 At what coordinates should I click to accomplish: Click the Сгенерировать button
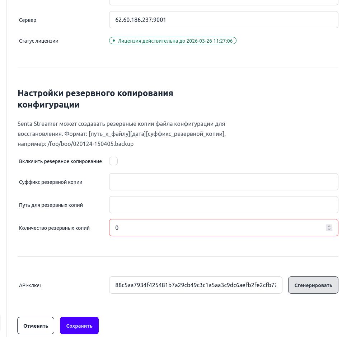pos(313,285)
